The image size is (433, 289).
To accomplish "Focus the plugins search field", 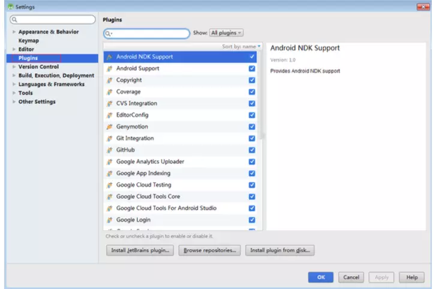I will tap(147, 34).
